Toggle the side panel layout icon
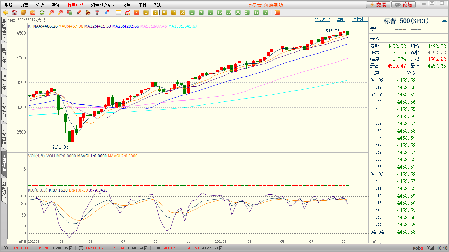 pos(366,19)
